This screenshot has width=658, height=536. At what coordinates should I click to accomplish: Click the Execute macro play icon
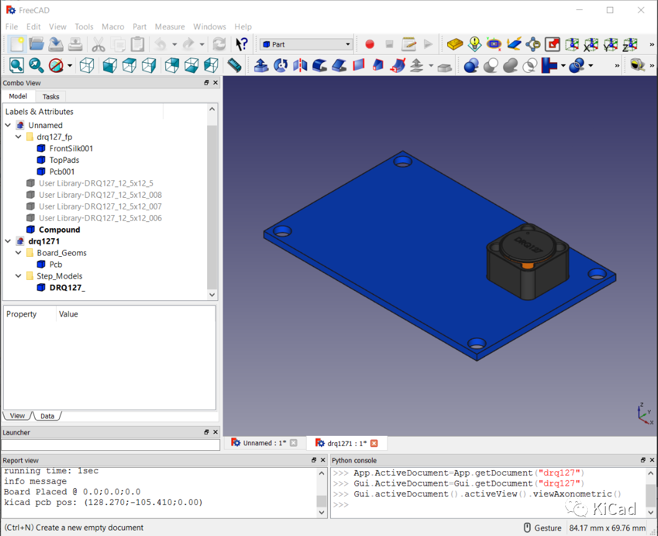428,44
